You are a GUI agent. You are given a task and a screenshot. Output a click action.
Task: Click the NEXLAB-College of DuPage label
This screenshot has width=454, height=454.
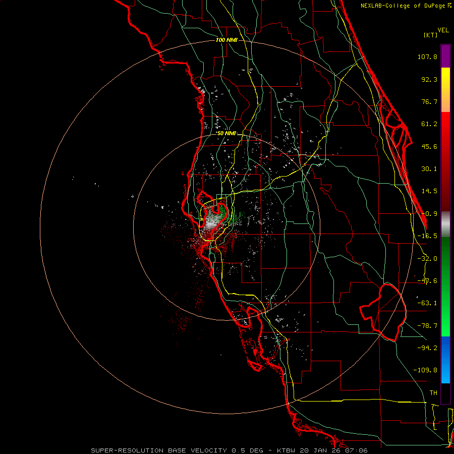(406, 6)
